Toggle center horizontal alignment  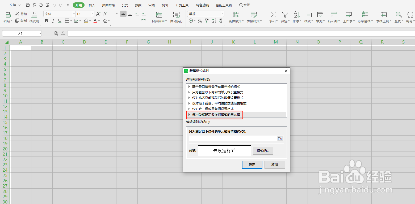pyautogui.click(x=123, y=21)
